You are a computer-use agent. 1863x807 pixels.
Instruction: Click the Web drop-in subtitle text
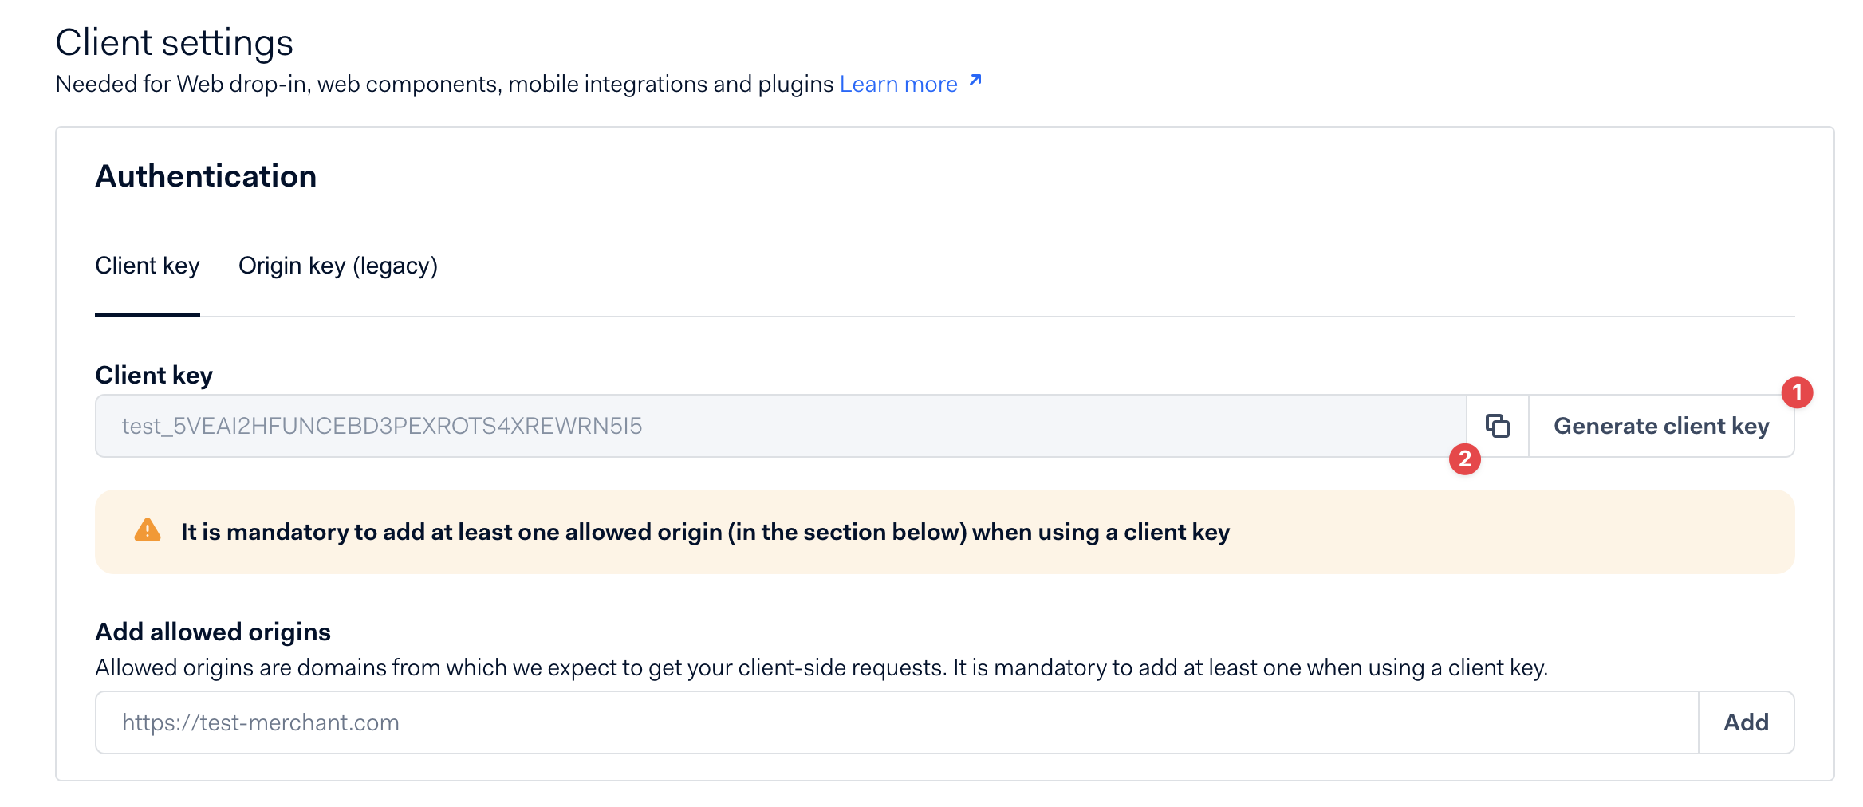[444, 84]
